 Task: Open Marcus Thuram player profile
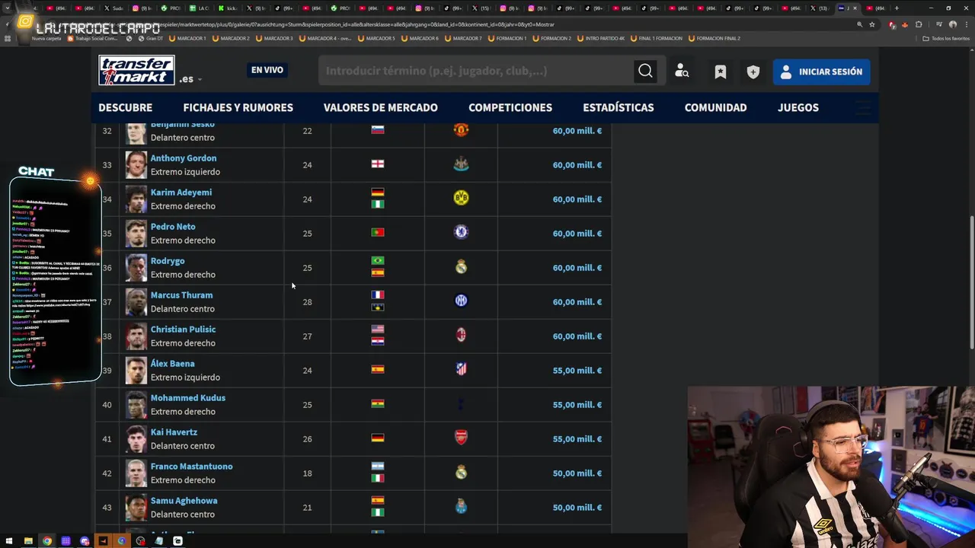click(181, 295)
